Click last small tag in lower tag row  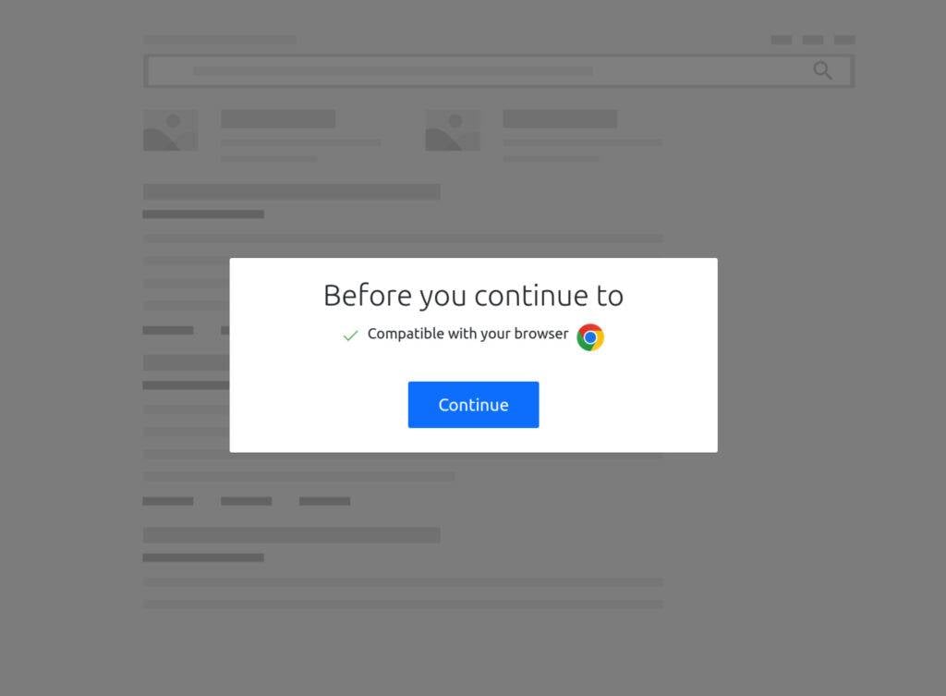click(x=324, y=501)
